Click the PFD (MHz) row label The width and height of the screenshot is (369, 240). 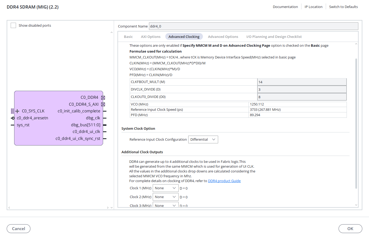[139, 115]
